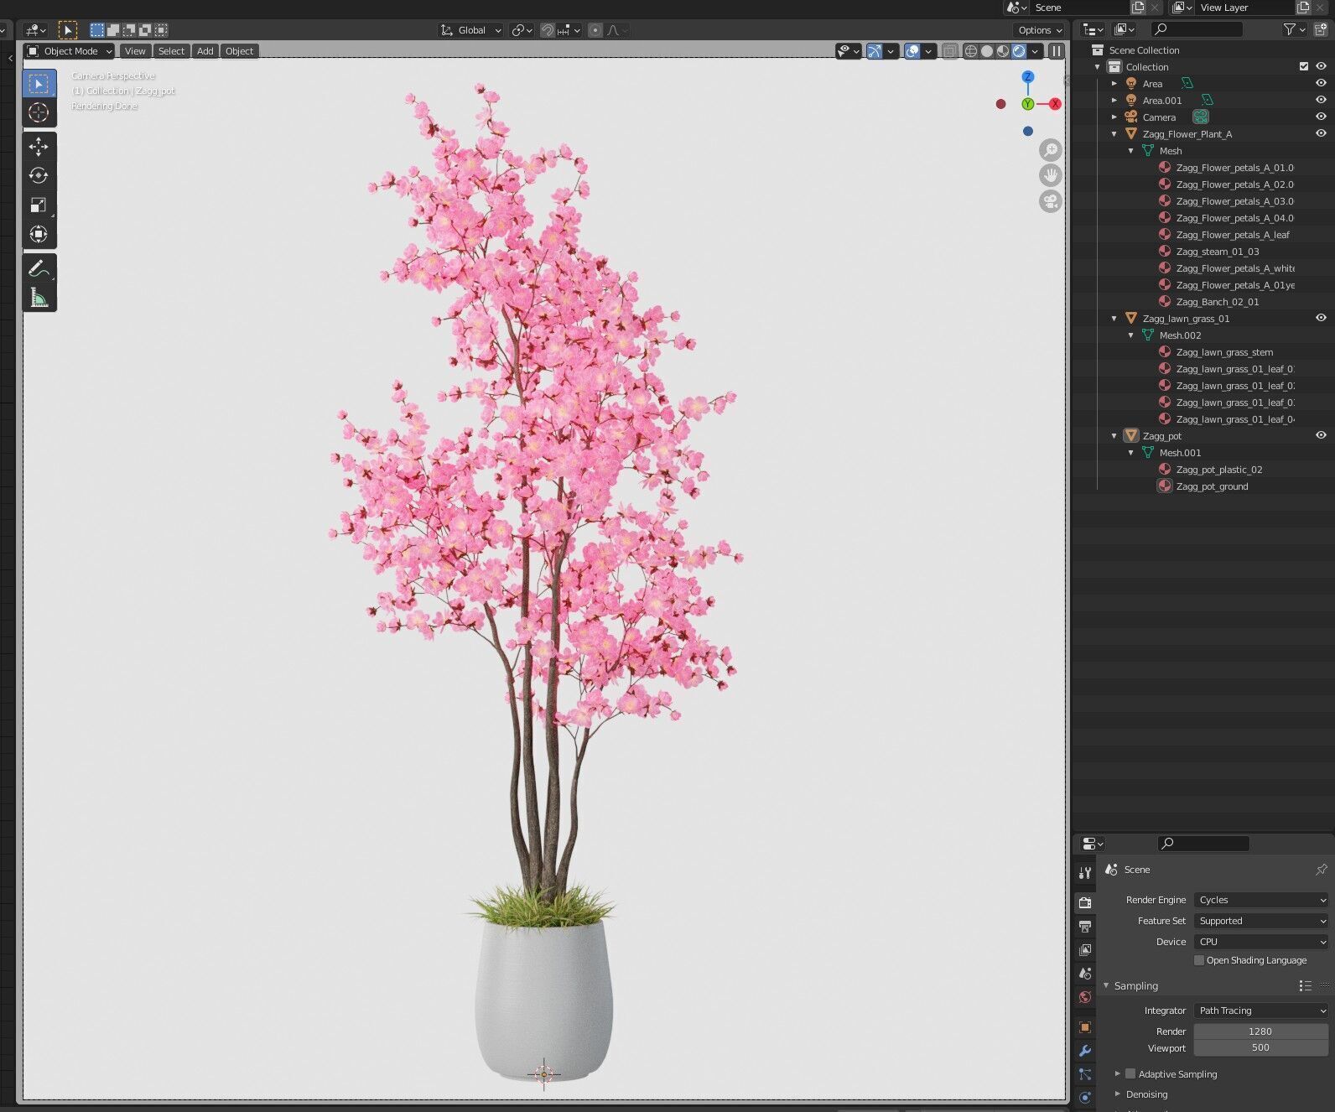Viewport: 1335px width, 1112px height.
Task: Enable Open Shading Language checkbox
Action: (1199, 960)
